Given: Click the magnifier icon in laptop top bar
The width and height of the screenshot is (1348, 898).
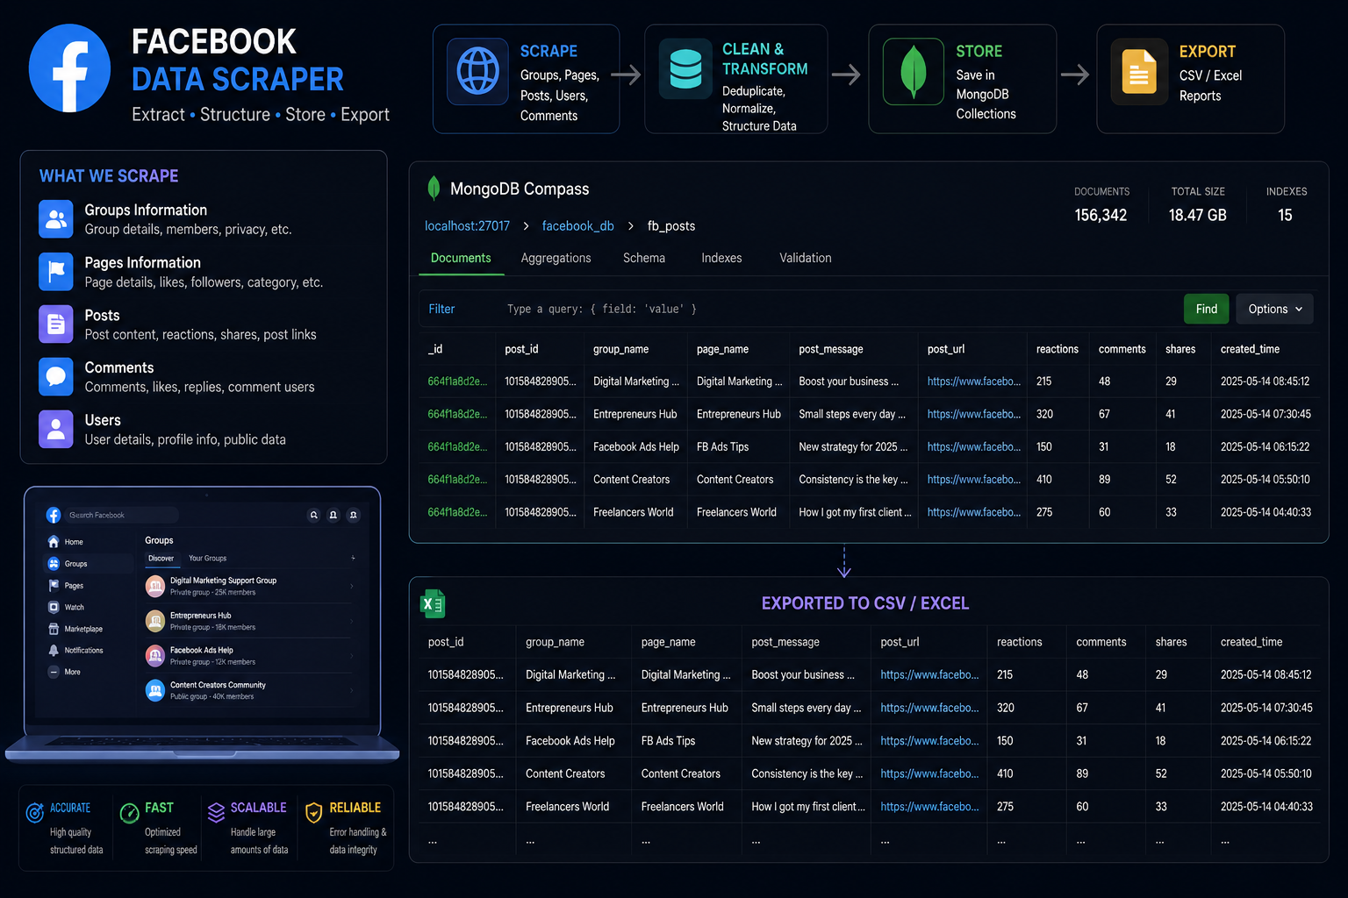Looking at the screenshot, I should pyautogui.click(x=313, y=515).
